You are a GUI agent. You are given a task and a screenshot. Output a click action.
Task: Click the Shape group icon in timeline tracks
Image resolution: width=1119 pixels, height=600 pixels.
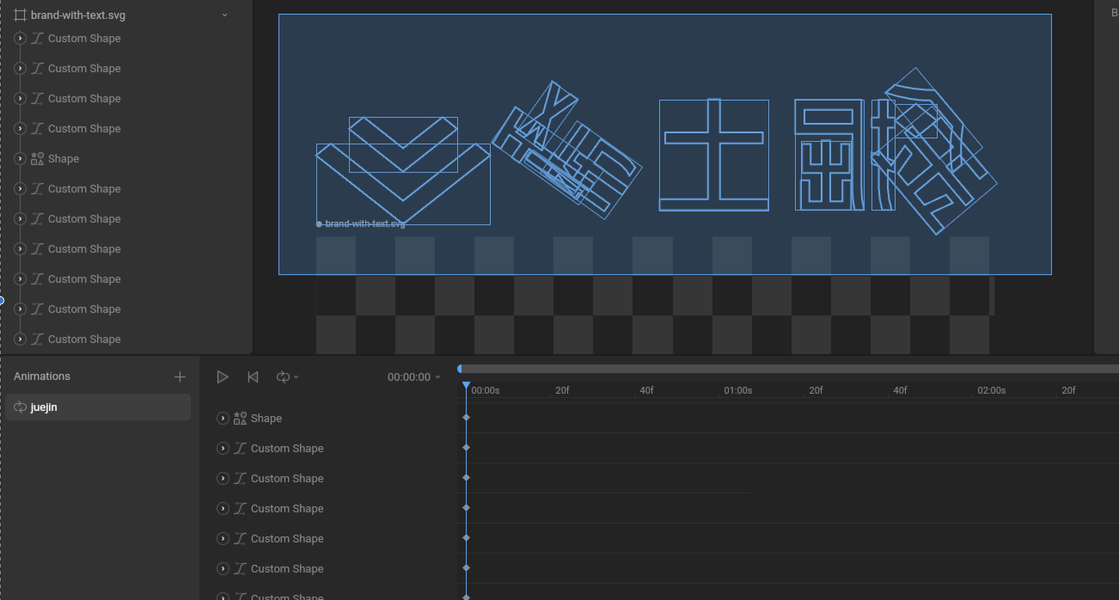[x=240, y=418]
